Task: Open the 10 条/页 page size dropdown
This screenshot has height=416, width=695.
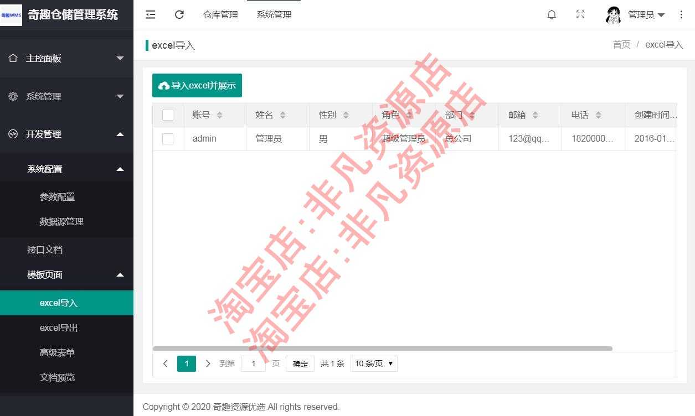Action: point(374,363)
